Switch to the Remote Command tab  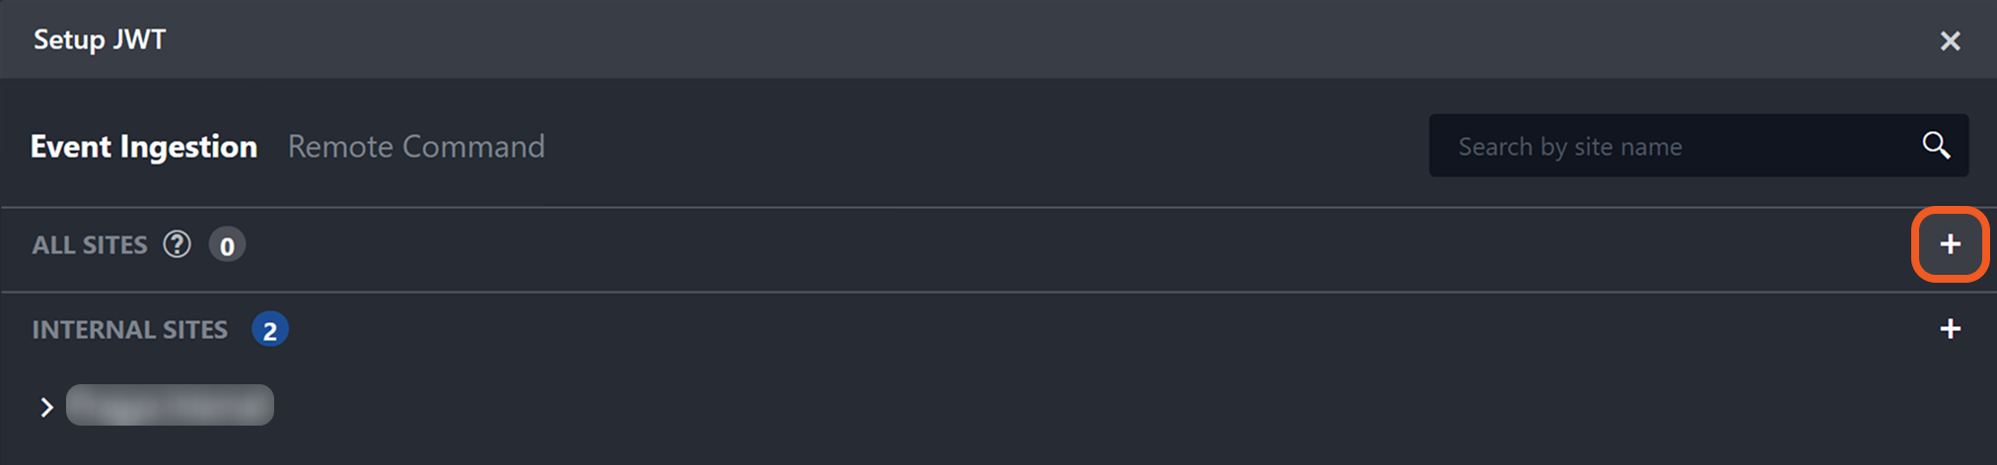point(416,147)
